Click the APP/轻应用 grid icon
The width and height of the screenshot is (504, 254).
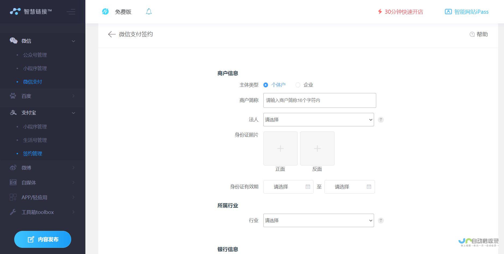(x=13, y=197)
